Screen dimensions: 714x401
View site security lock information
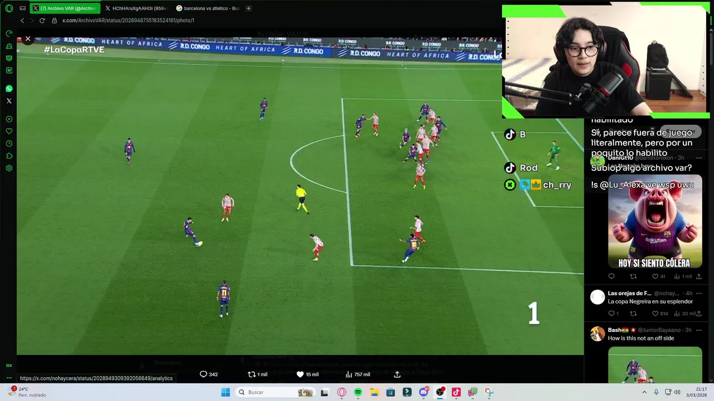(x=55, y=21)
